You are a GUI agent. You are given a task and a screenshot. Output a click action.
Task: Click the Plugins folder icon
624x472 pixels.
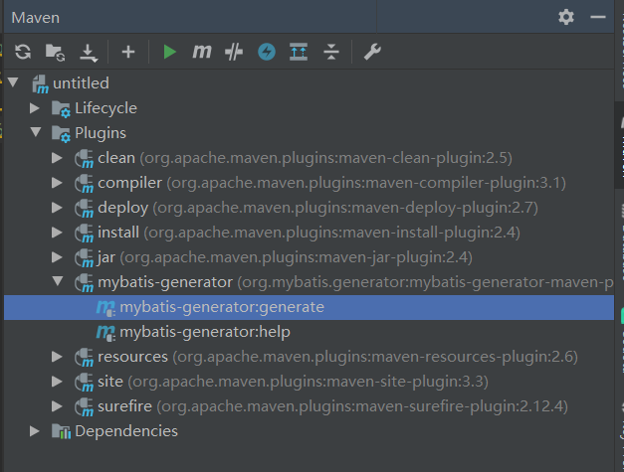coord(61,133)
